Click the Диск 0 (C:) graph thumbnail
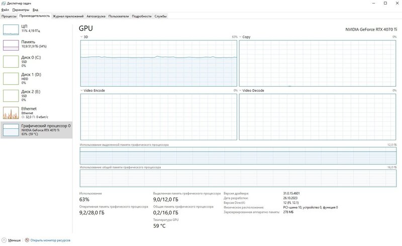This screenshot has height=246, width=402. coord(11,61)
